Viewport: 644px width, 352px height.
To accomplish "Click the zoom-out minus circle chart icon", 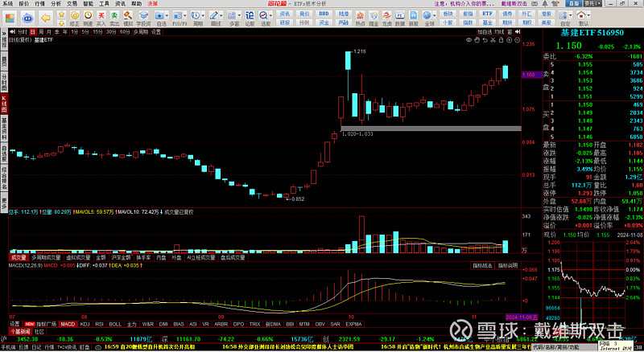I will (517, 40).
